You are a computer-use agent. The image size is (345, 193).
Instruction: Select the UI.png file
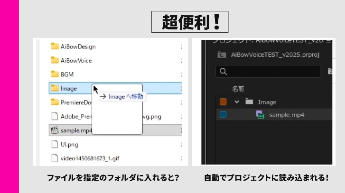[x=65, y=145]
